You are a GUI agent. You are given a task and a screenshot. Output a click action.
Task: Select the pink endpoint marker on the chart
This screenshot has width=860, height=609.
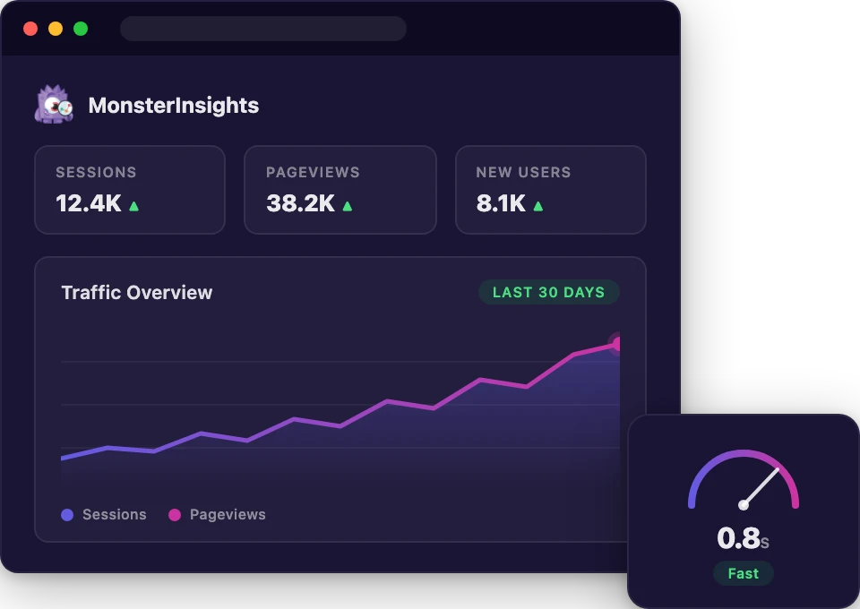pyautogui.click(x=616, y=344)
